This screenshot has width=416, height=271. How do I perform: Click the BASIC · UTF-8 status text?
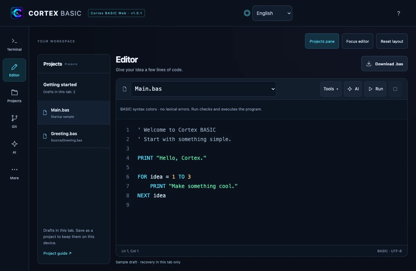point(390,251)
